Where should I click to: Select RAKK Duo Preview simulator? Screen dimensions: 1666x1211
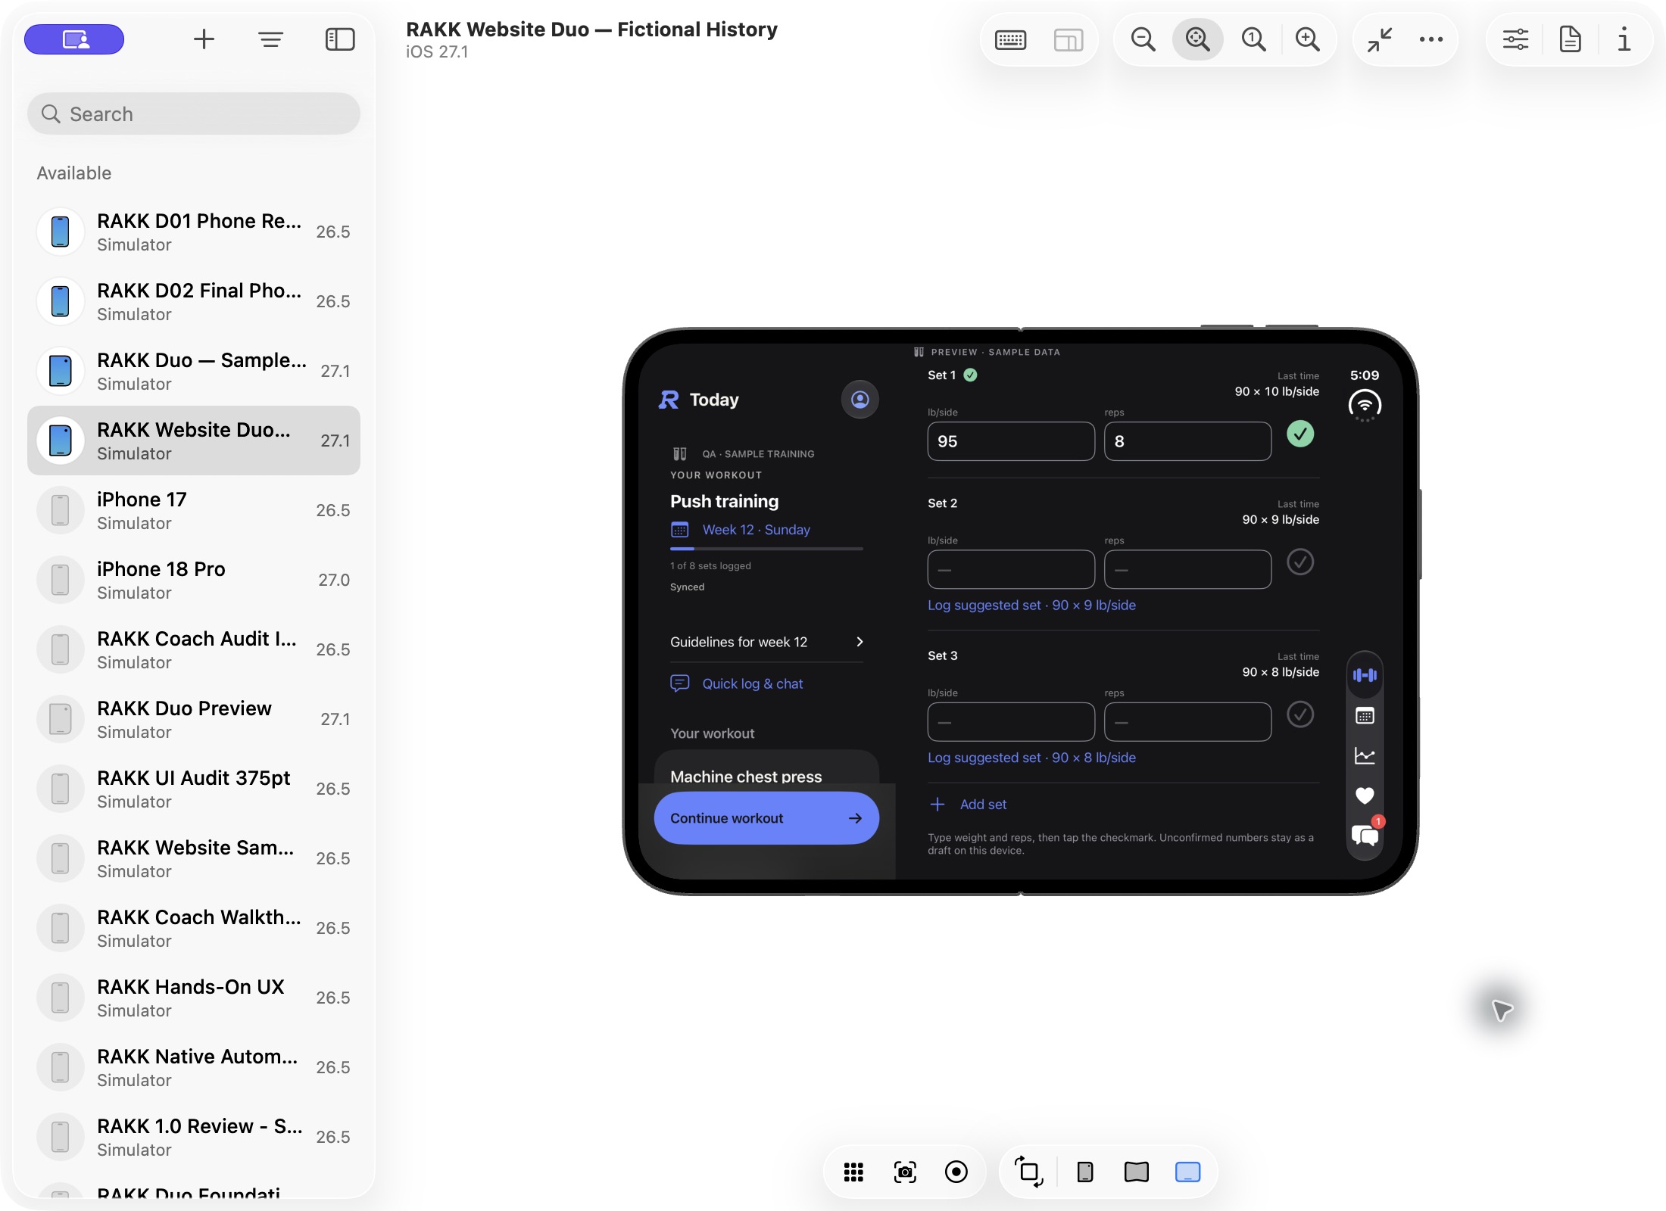point(194,719)
